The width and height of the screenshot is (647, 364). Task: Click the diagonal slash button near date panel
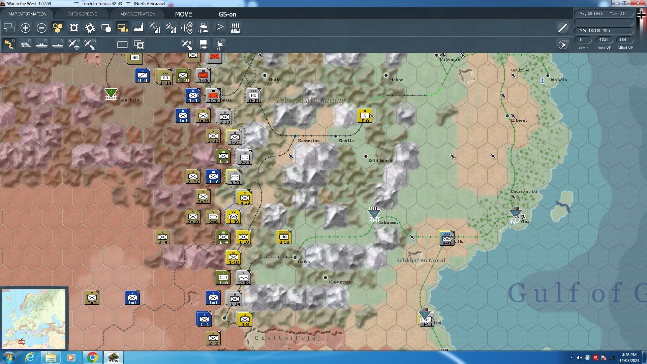tap(562, 28)
